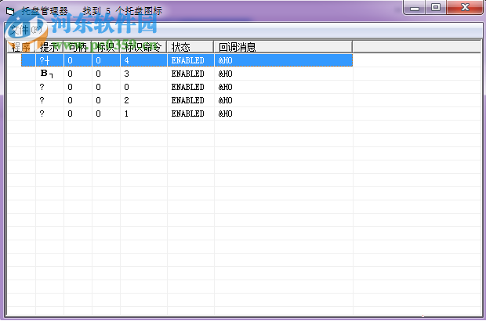Click &H0 in the row with command 1
The image size is (486, 321).
(225, 114)
